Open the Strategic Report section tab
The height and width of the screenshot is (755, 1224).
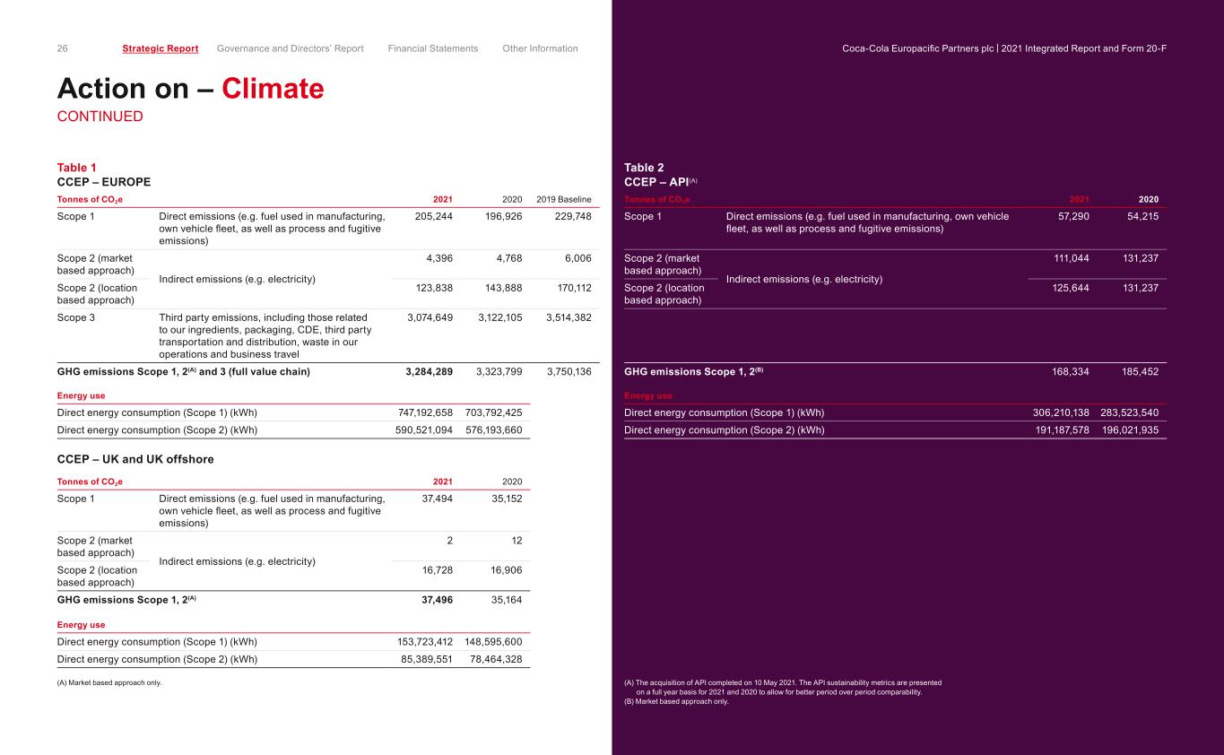point(160,48)
